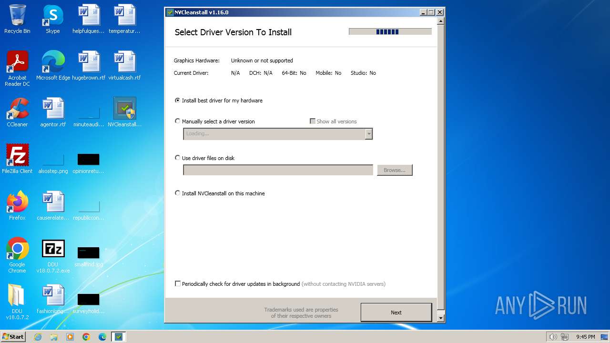Toggle the Show all versions checkbox

333,121
